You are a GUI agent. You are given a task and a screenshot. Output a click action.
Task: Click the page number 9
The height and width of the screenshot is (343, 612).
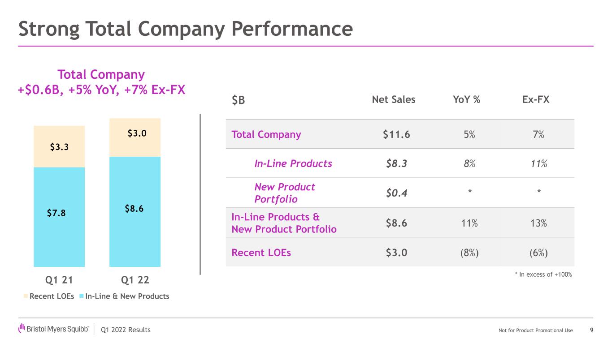(x=592, y=330)
